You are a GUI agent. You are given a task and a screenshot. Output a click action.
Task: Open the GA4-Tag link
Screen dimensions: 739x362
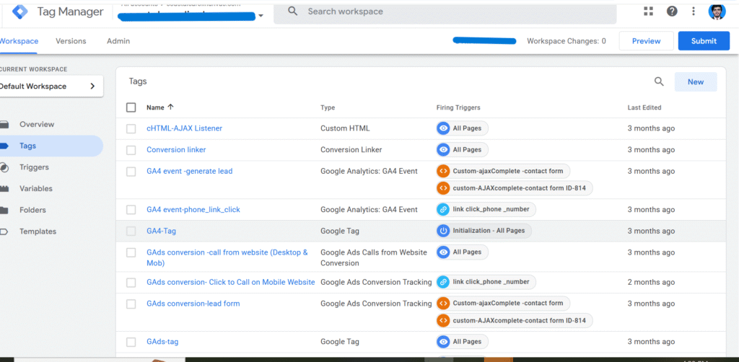click(x=161, y=231)
